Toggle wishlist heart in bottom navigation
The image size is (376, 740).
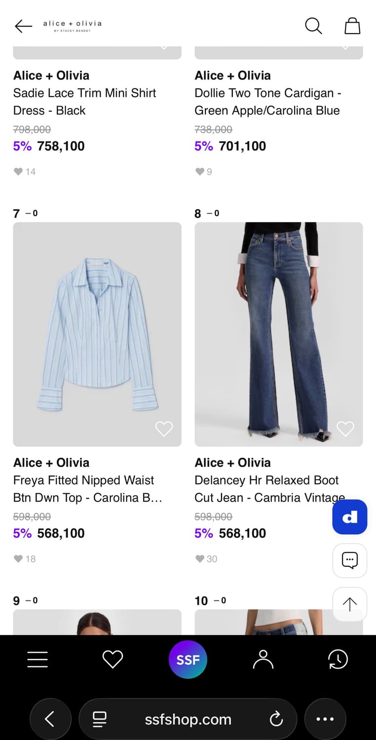113,659
